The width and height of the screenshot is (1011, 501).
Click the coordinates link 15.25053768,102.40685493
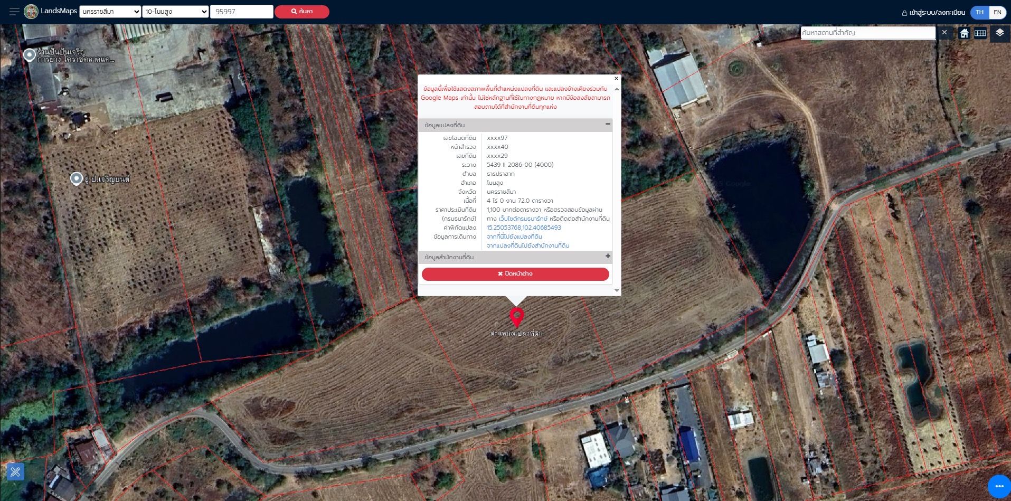(524, 228)
